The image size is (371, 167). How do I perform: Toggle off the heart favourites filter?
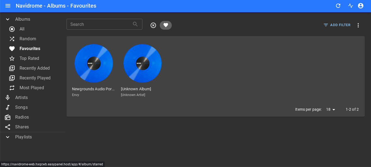(166, 25)
